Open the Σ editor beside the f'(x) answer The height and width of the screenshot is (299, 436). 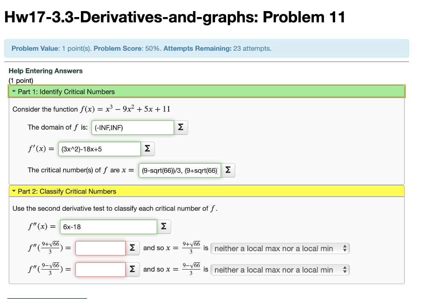[147, 148]
